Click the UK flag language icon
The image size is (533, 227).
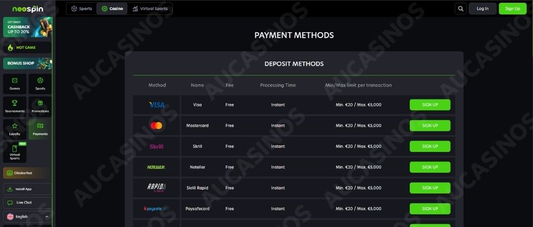10,216
